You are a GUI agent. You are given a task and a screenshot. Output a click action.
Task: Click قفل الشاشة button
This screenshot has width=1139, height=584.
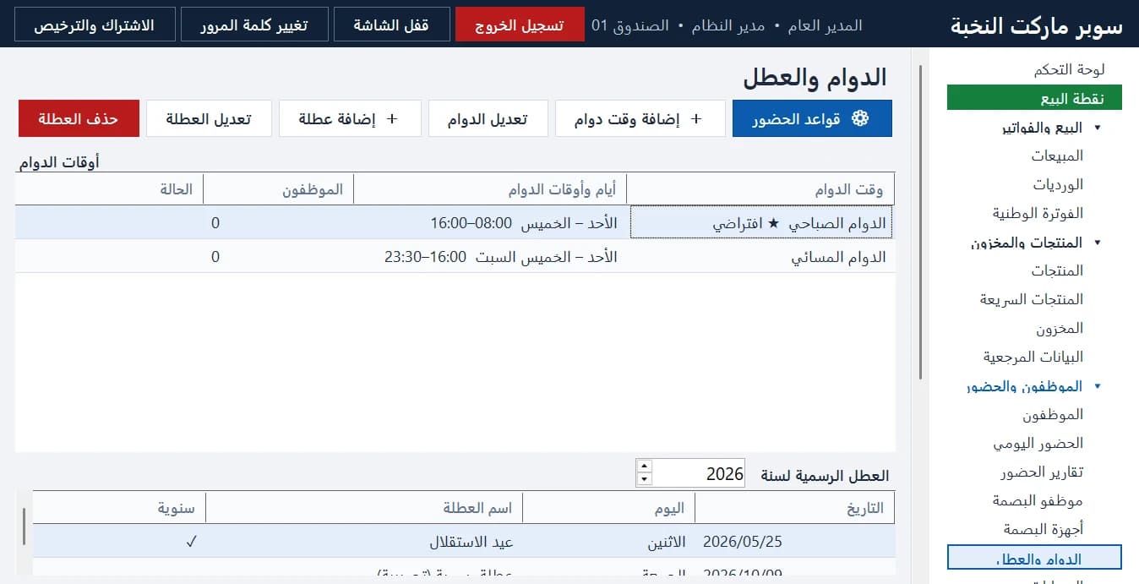(391, 25)
